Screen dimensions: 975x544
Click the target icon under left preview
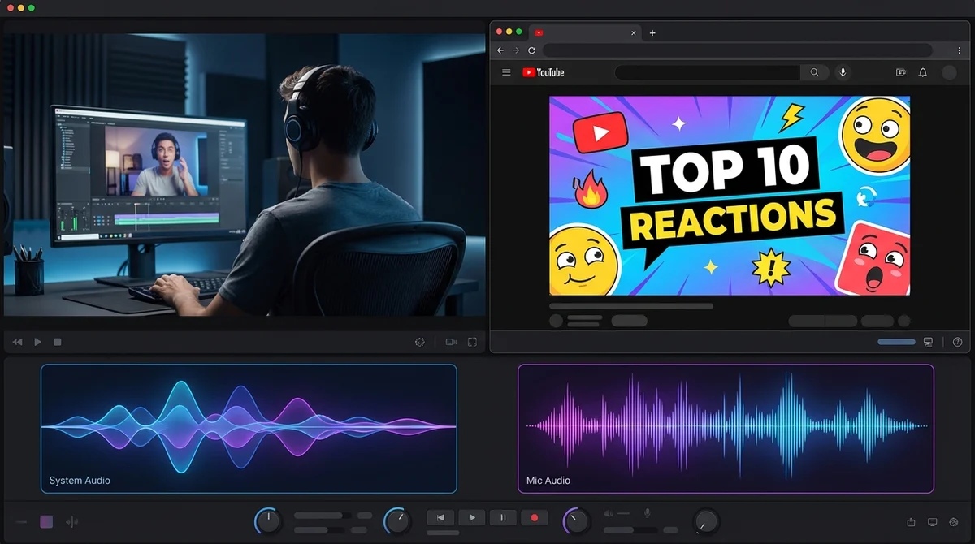point(420,342)
